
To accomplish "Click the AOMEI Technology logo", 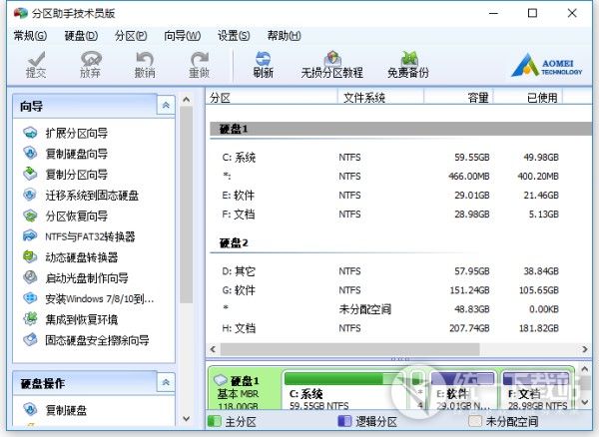I will point(547,65).
